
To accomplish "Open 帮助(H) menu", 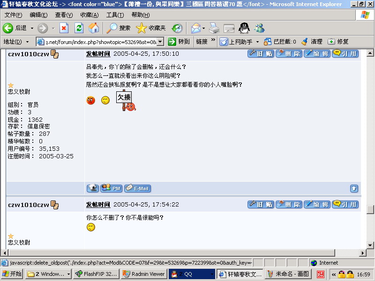I will [x=141, y=15].
